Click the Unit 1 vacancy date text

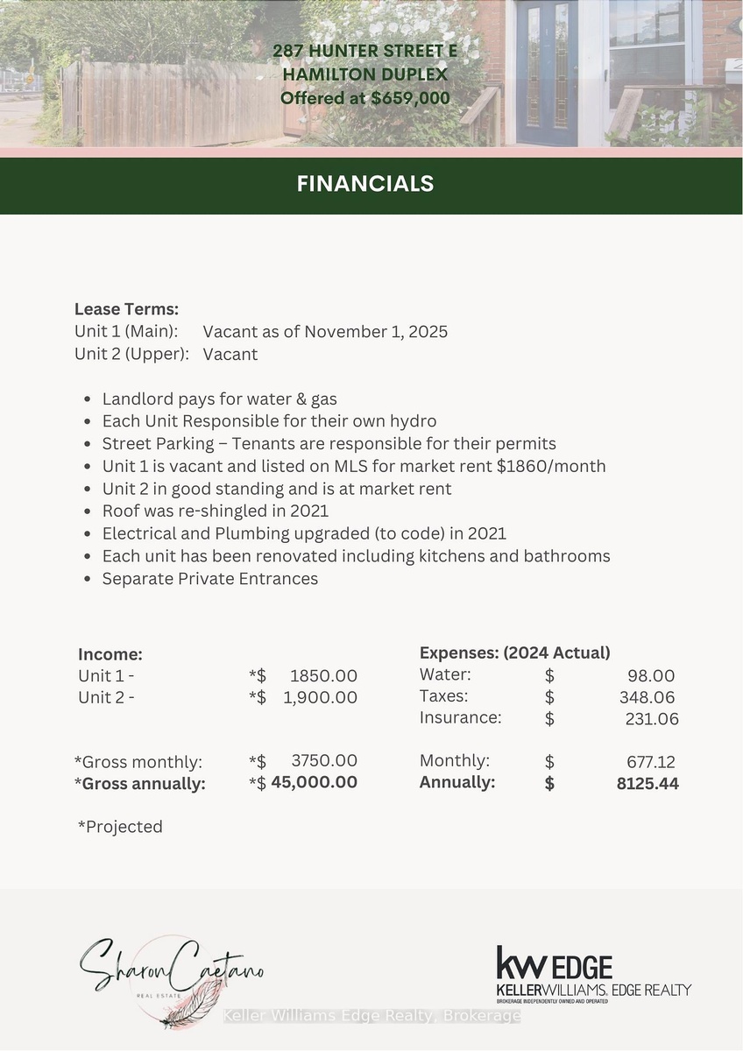click(x=325, y=332)
